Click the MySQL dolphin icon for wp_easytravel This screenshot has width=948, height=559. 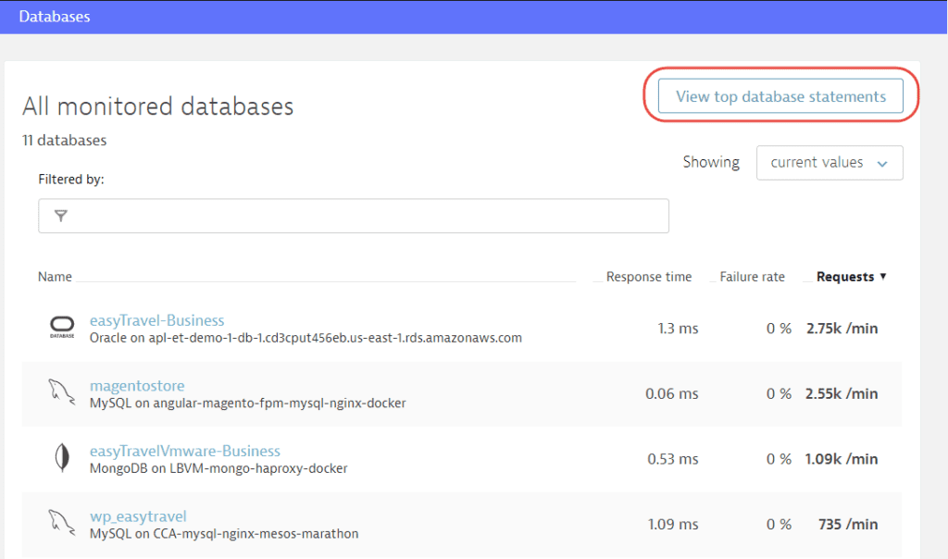62,523
